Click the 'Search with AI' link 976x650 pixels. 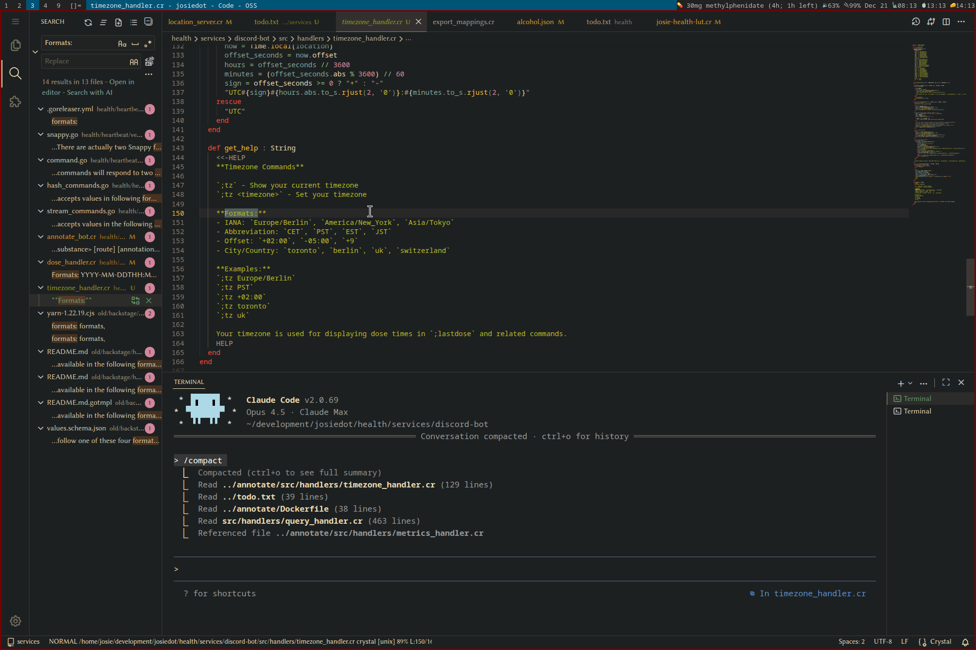click(x=90, y=92)
